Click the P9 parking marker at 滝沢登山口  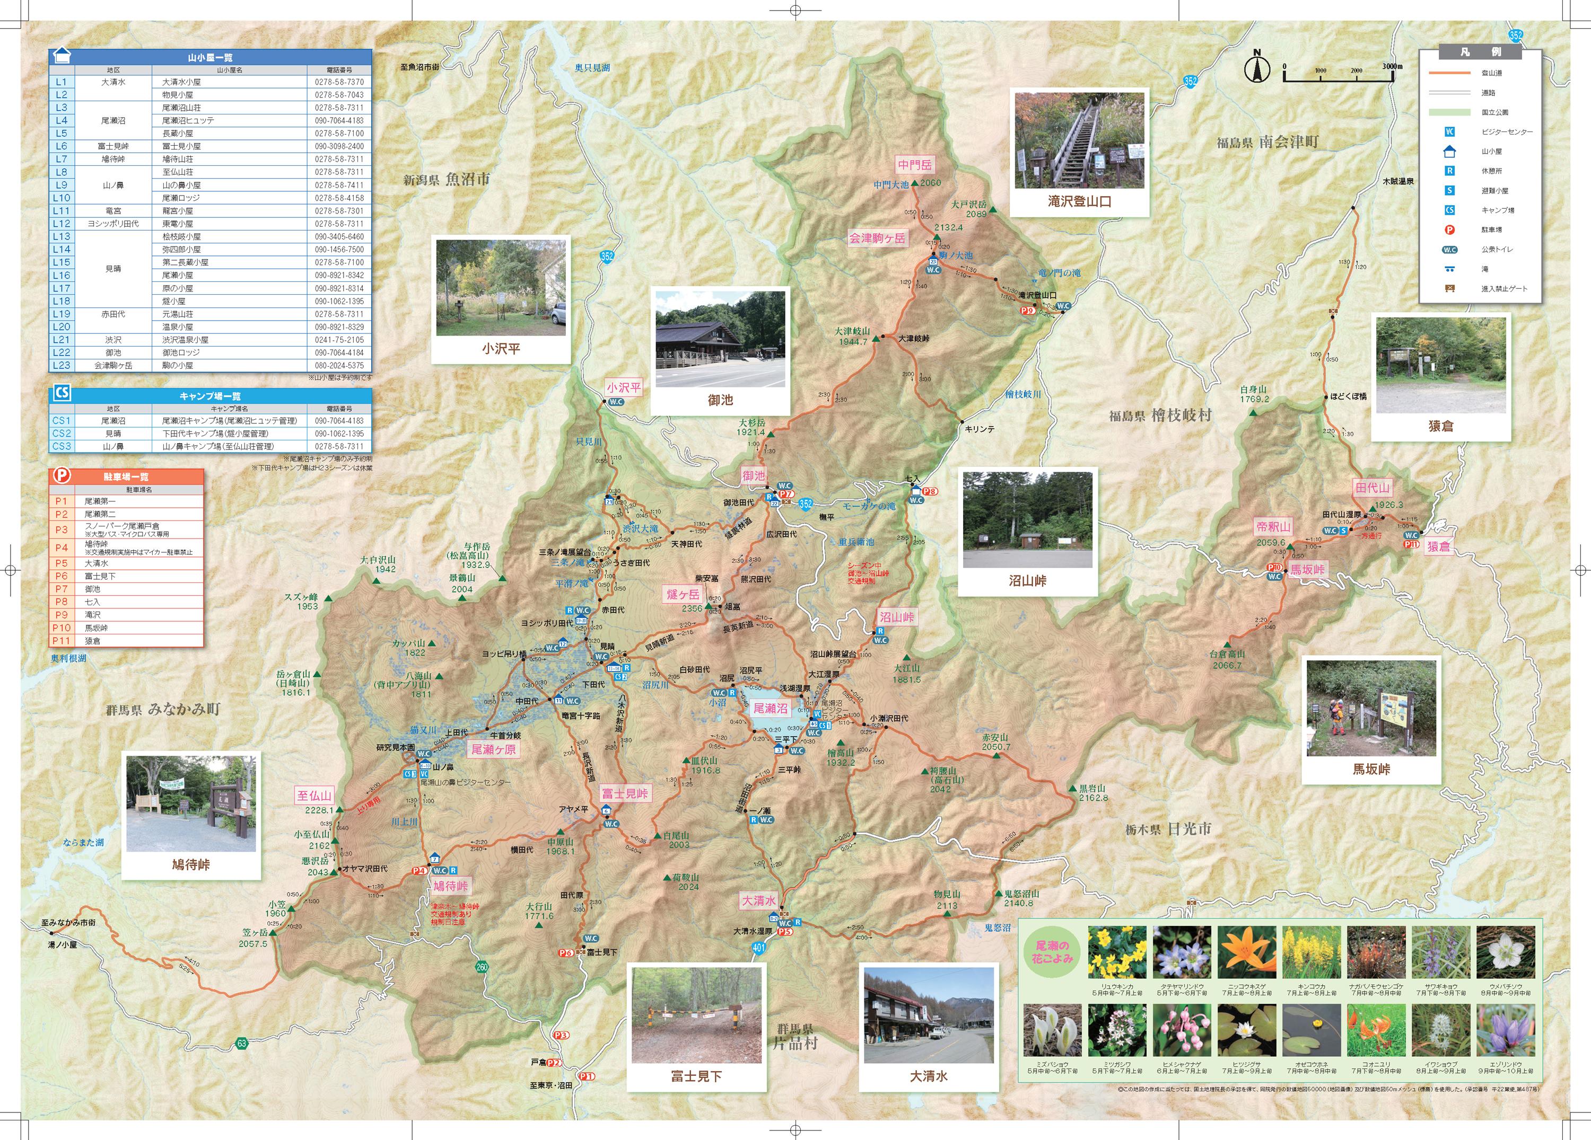click(x=1028, y=310)
